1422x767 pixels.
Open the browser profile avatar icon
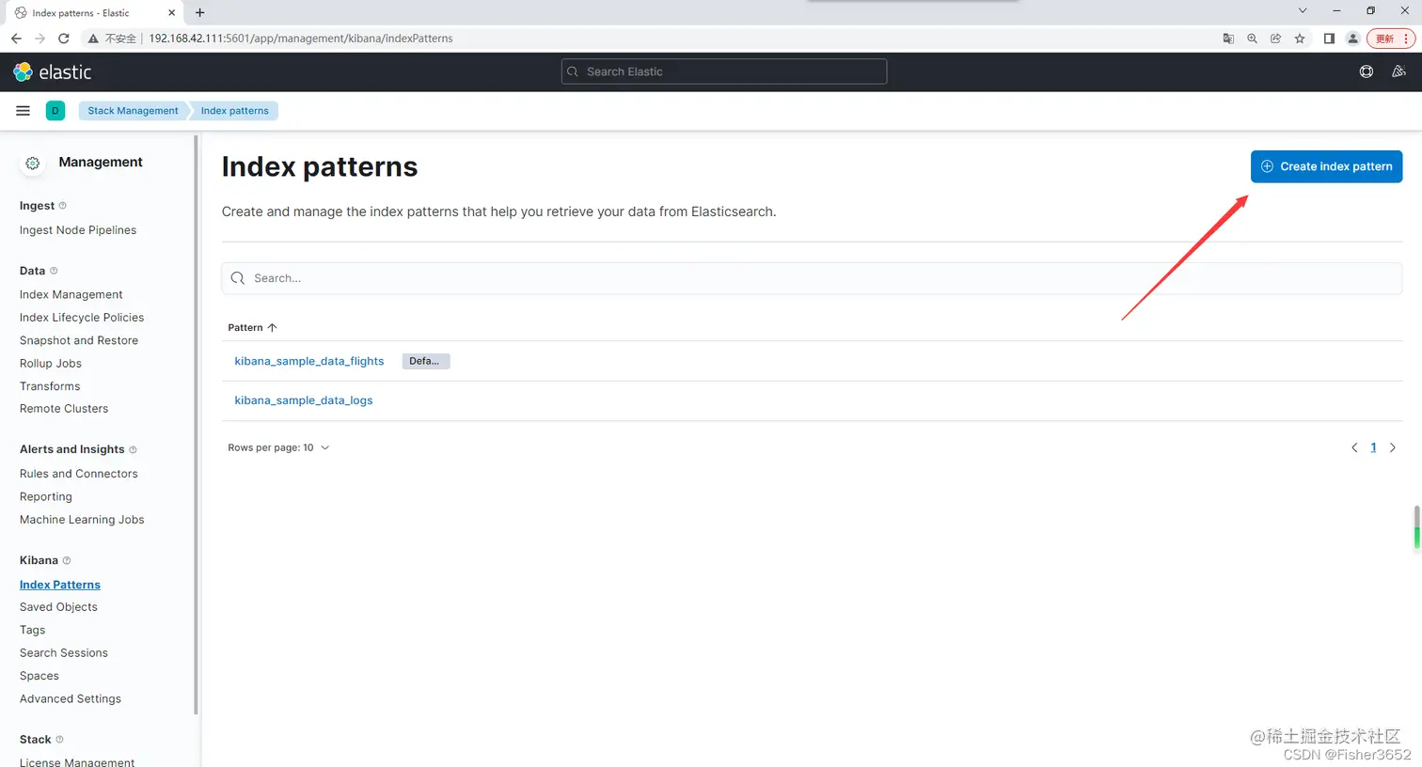tap(1352, 39)
